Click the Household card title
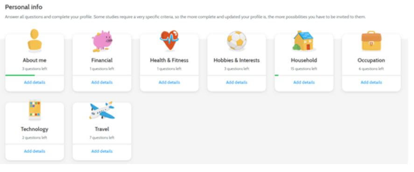 (304, 60)
